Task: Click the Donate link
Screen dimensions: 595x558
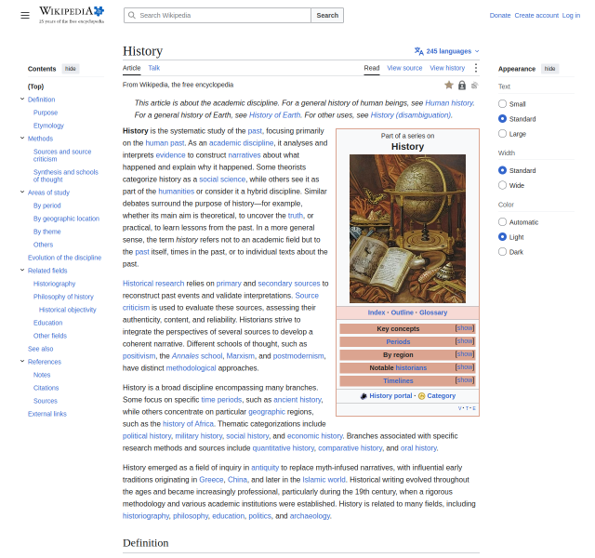Action: 500,15
